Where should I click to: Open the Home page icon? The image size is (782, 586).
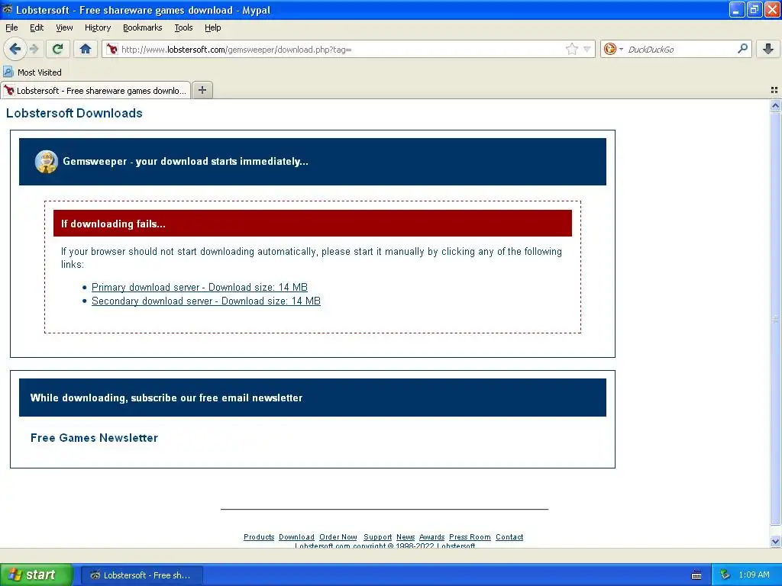click(86, 49)
